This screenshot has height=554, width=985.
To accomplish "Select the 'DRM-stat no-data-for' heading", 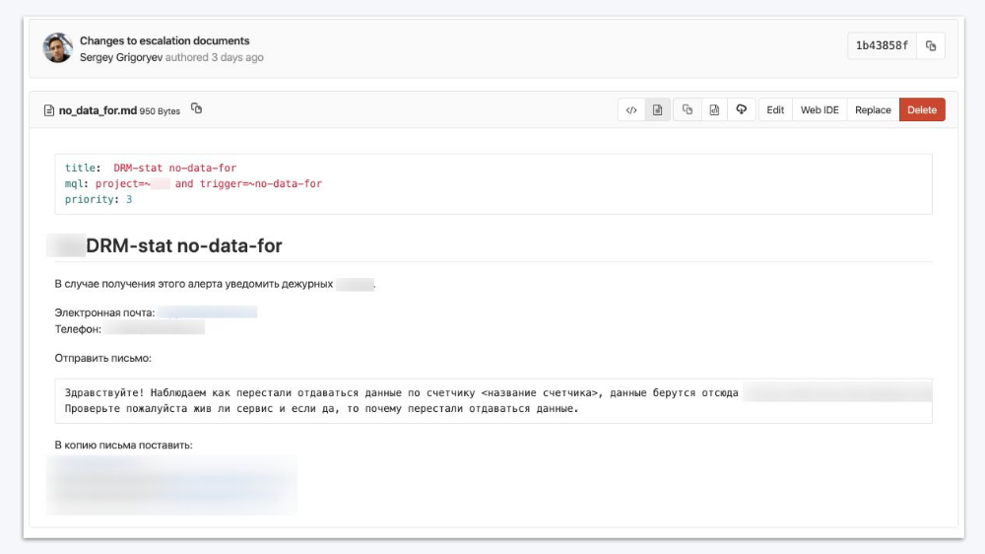I will (183, 245).
